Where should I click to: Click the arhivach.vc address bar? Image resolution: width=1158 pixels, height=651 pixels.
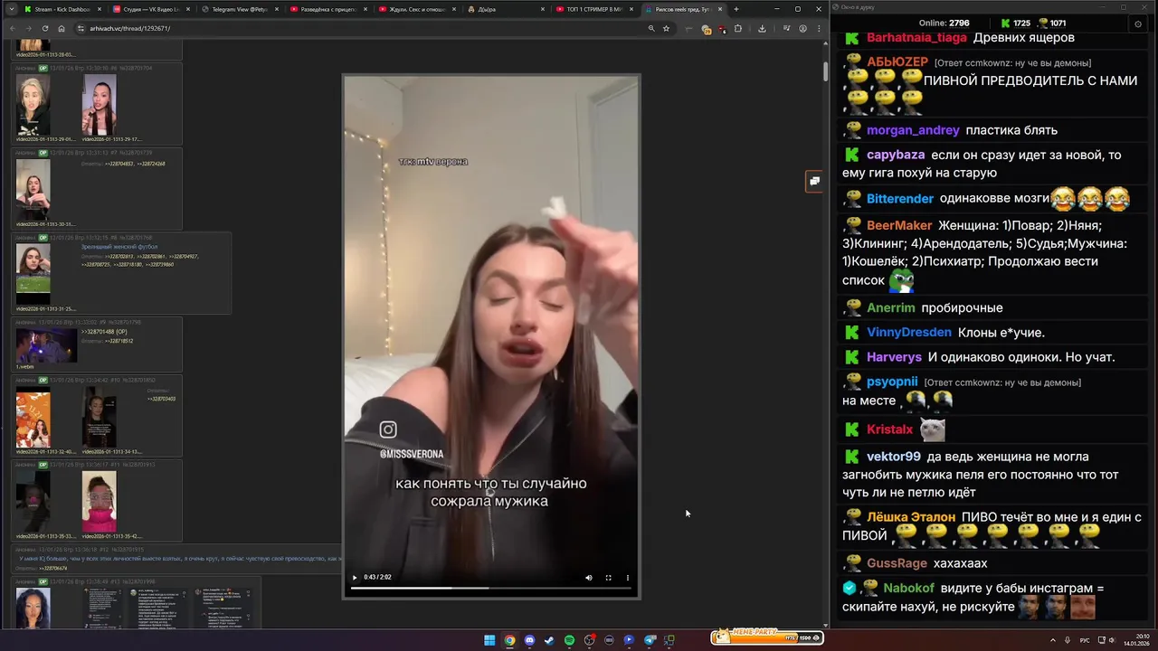click(x=362, y=28)
